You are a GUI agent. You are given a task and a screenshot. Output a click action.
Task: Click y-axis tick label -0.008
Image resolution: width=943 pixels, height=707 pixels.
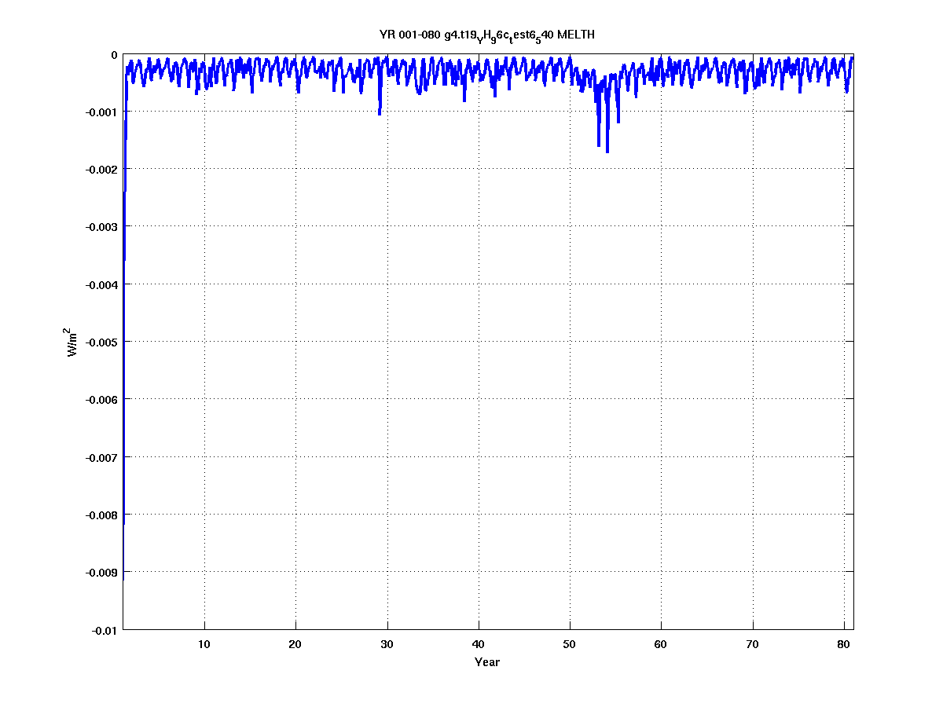coord(102,515)
